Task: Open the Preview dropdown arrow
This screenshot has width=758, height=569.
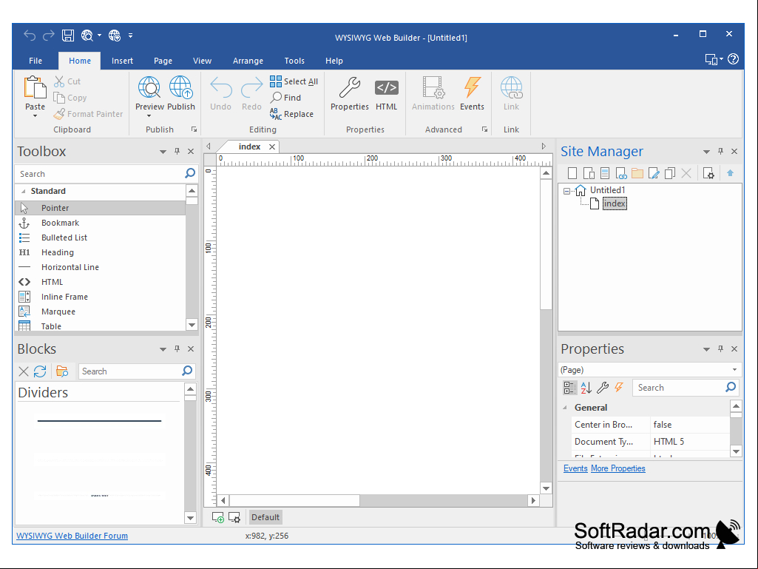Action: 149,116
